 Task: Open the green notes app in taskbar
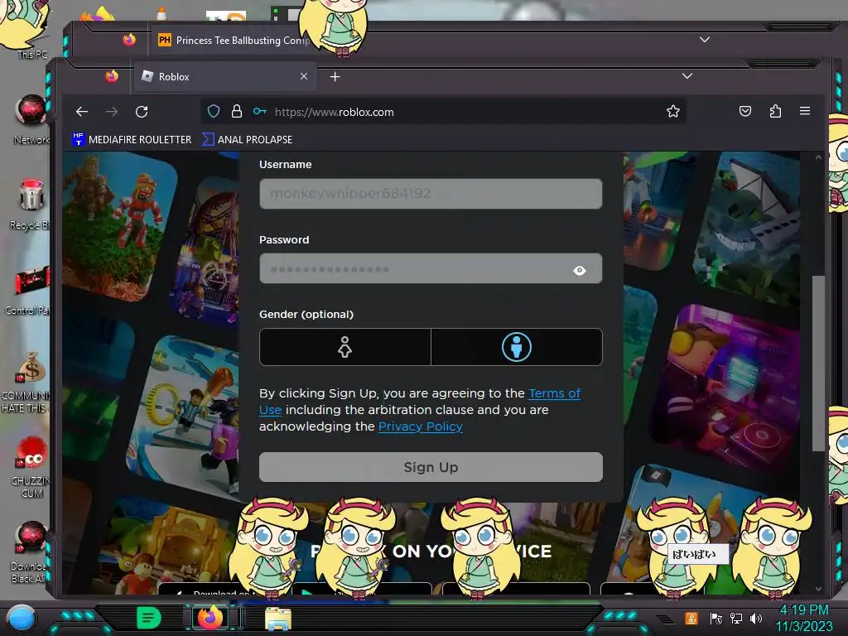(x=149, y=618)
